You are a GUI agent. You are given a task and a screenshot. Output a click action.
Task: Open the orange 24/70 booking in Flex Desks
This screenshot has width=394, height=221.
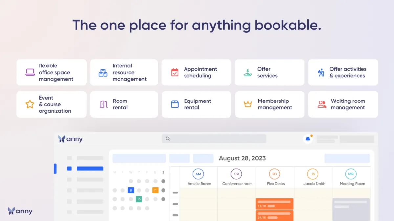click(x=274, y=215)
